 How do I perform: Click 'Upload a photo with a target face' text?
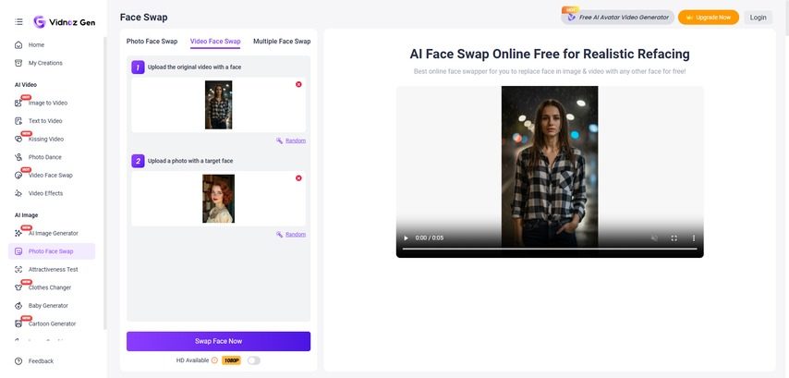pyautogui.click(x=190, y=161)
